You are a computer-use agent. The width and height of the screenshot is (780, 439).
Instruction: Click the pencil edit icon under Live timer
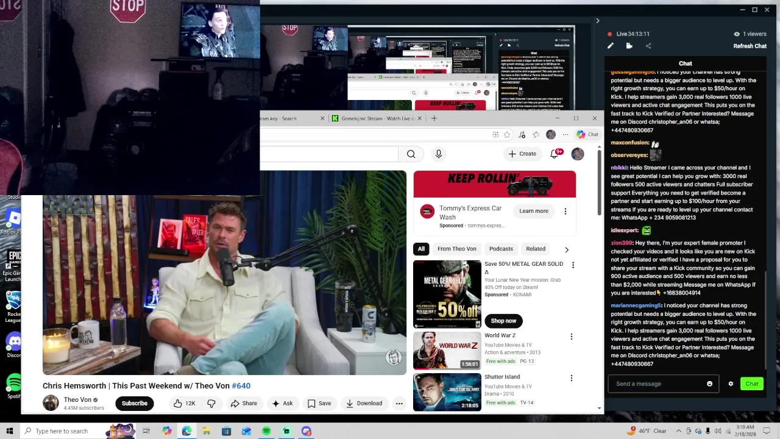tap(611, 46)
